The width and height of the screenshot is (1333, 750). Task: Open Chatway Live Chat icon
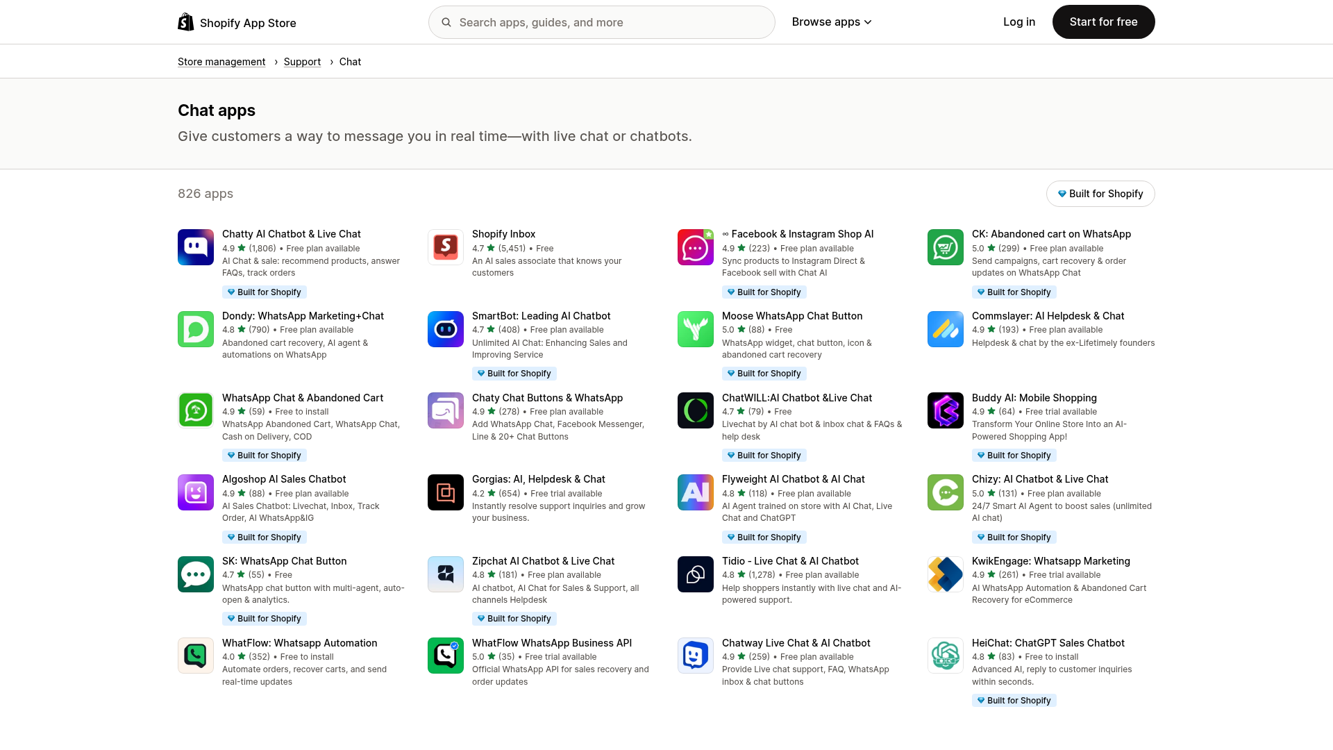[696, 656]
